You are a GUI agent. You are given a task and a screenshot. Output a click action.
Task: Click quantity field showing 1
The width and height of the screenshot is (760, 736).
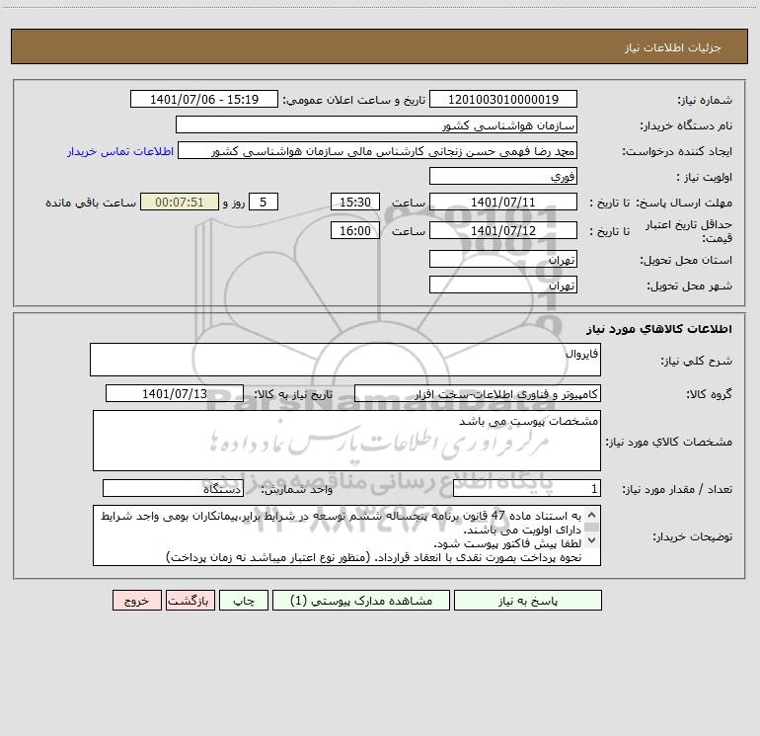point(527,489)
